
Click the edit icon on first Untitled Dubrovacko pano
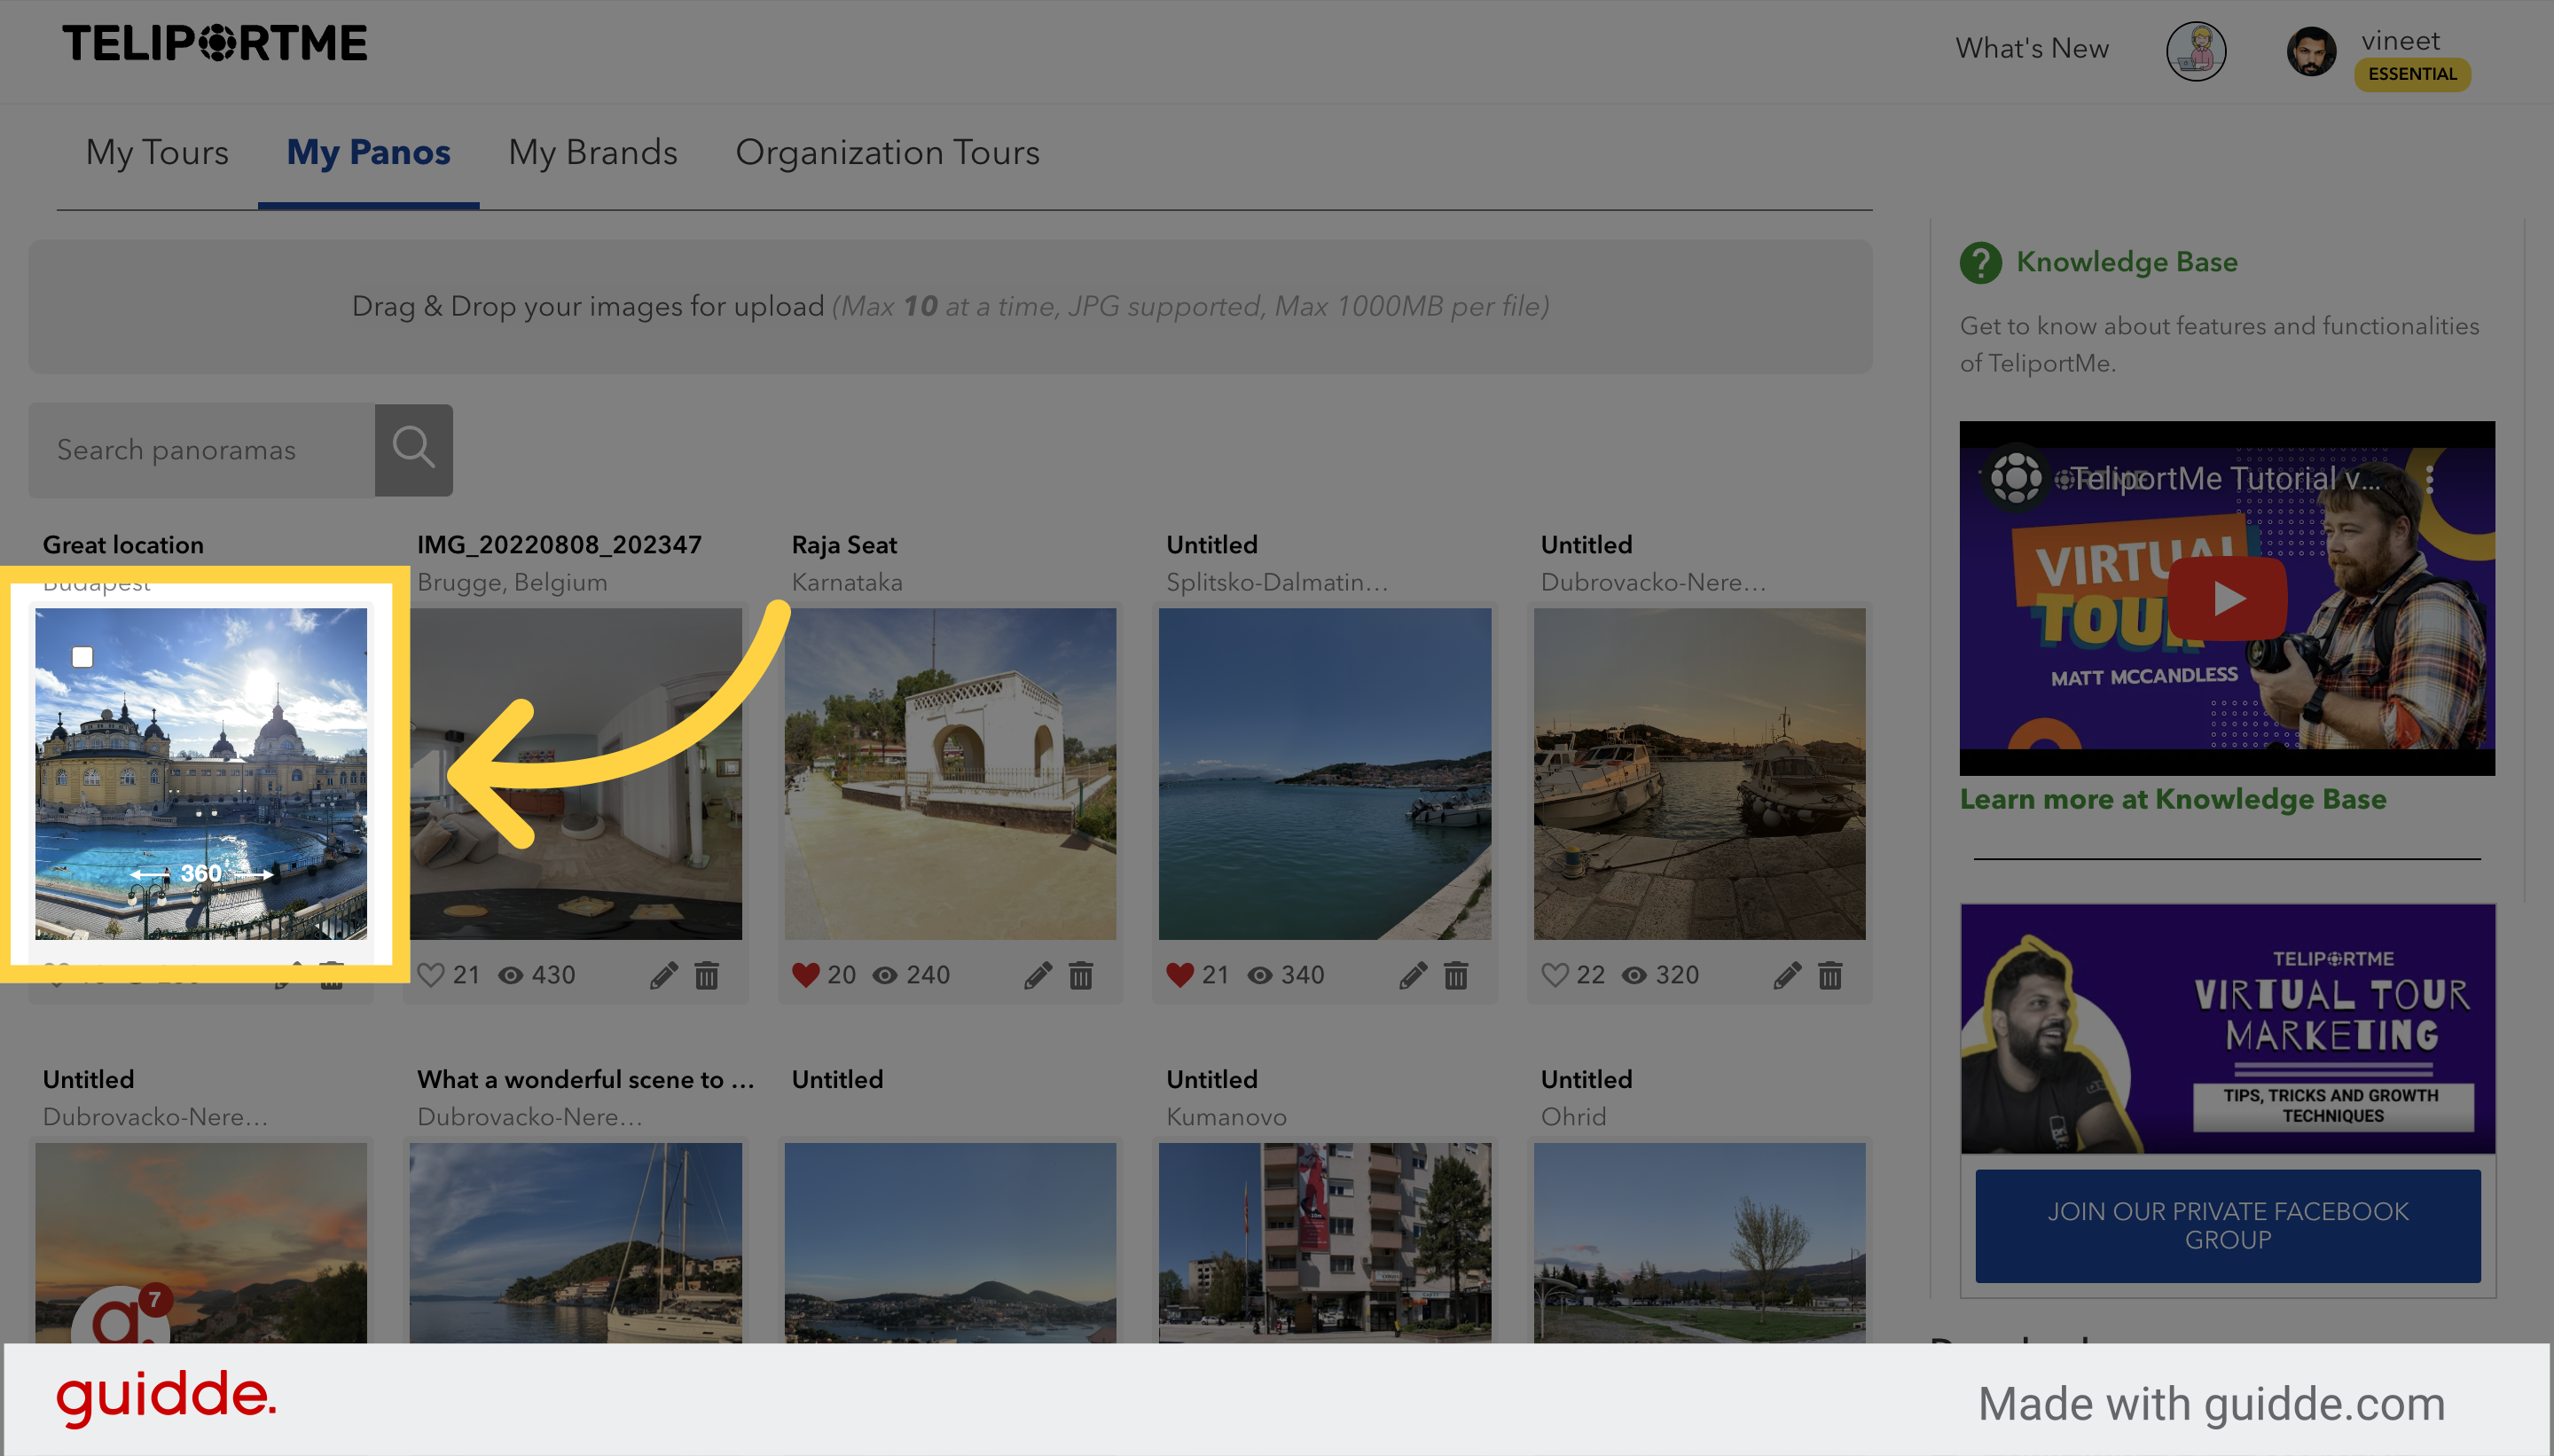click(1790, 975)
